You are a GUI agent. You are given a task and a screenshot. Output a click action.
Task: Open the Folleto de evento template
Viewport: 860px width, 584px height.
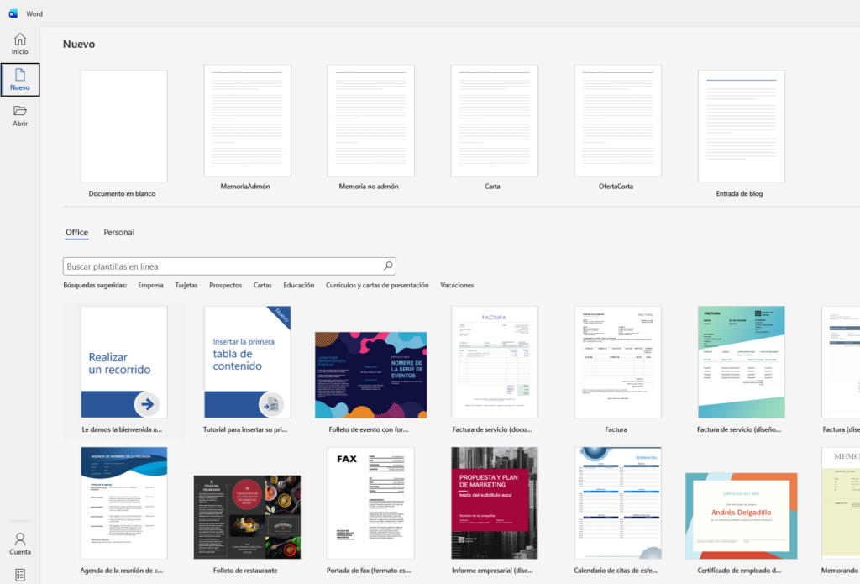(370, 375)
